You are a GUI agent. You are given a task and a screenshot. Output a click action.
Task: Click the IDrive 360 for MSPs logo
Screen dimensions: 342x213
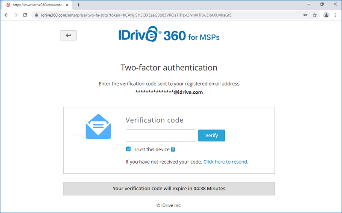tap(169, 34)
